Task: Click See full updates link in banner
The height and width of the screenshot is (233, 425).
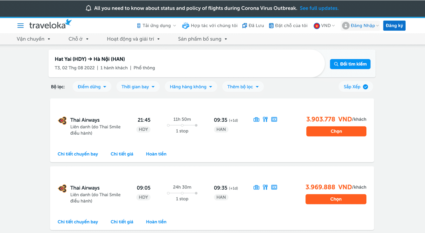Action: 319,8
